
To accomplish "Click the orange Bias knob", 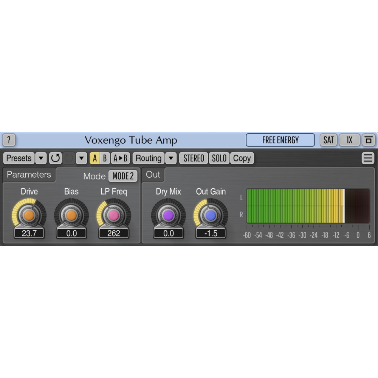I will [71, 215].
